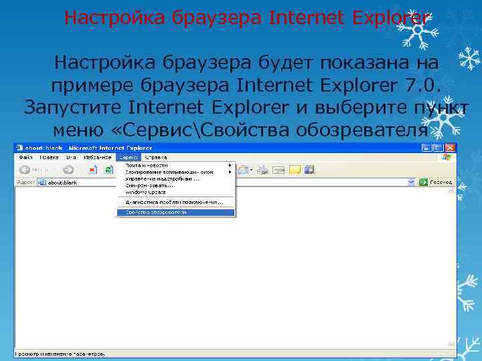
Task: Click the yellow note toolbar icon
Action: pos(295,170)
